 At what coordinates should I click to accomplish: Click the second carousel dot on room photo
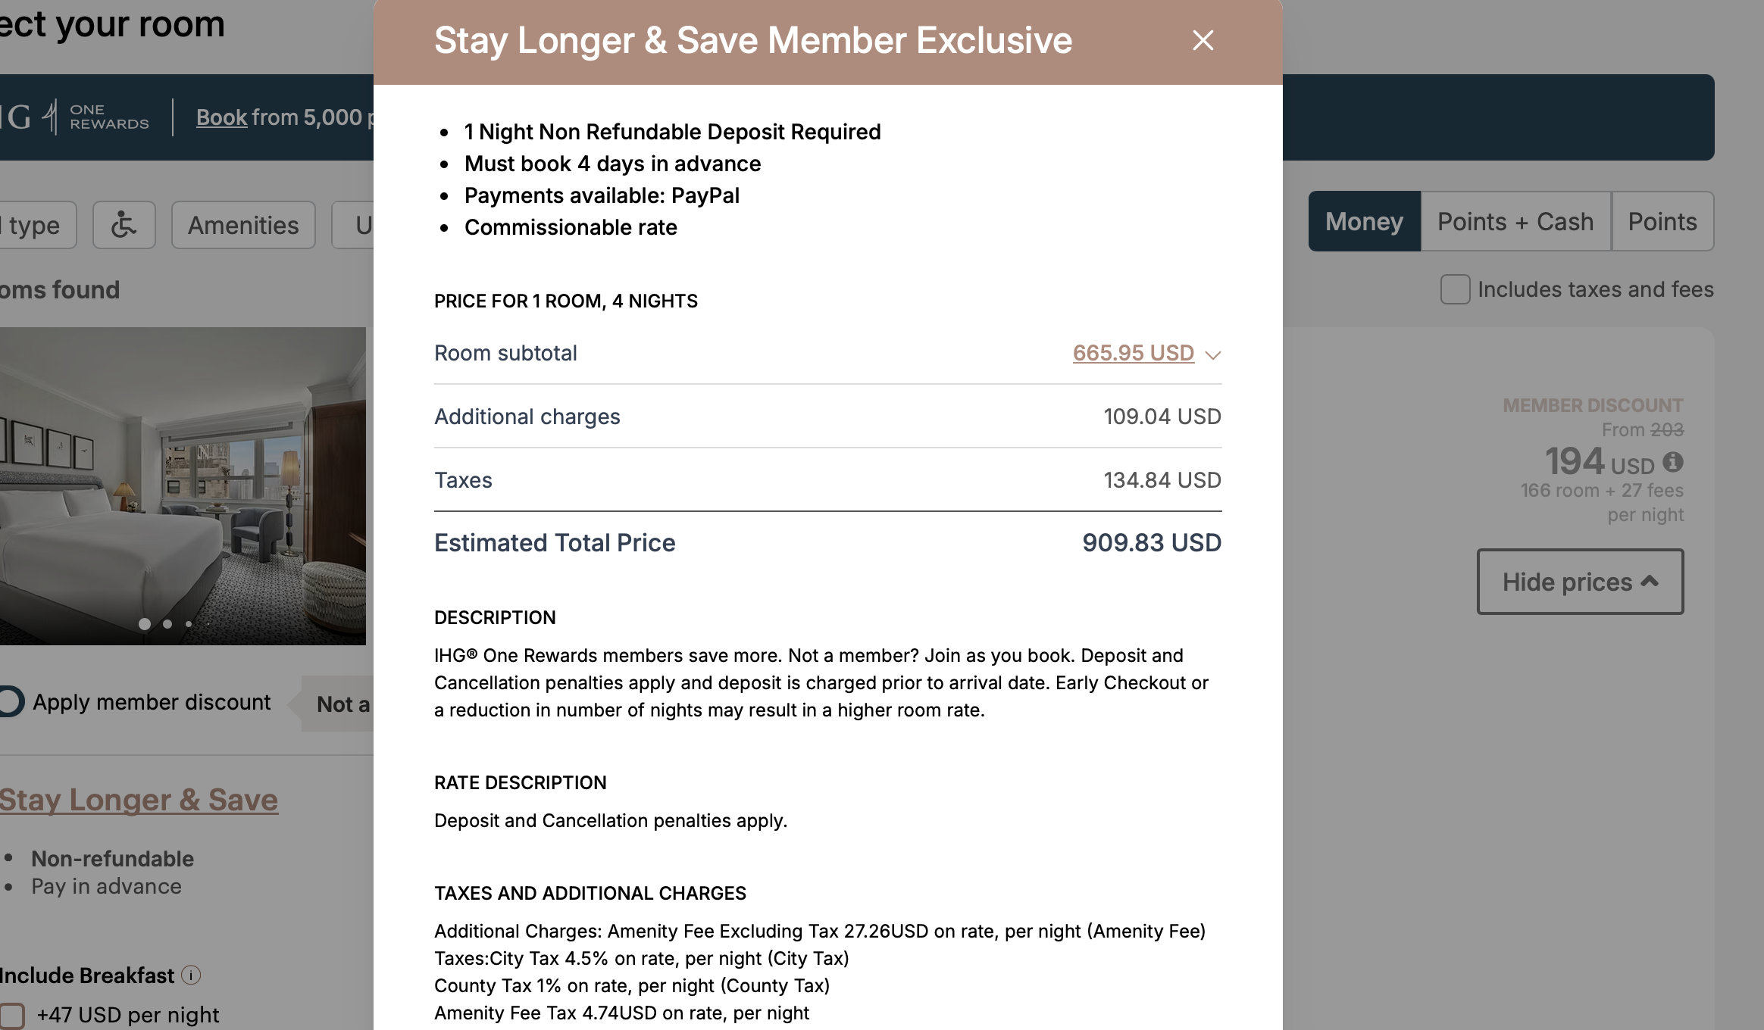[167, 624]
